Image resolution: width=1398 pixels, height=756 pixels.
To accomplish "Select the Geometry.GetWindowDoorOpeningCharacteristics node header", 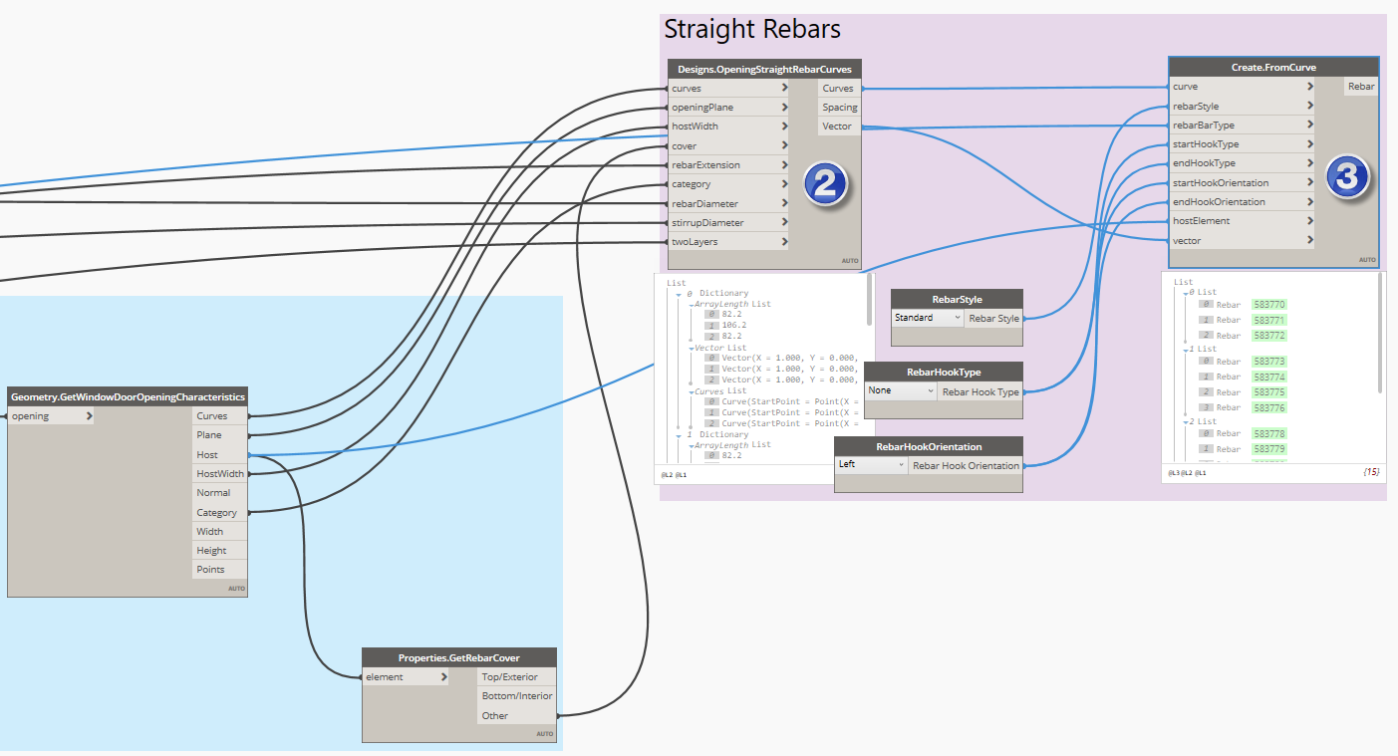I will pos(128,397).
